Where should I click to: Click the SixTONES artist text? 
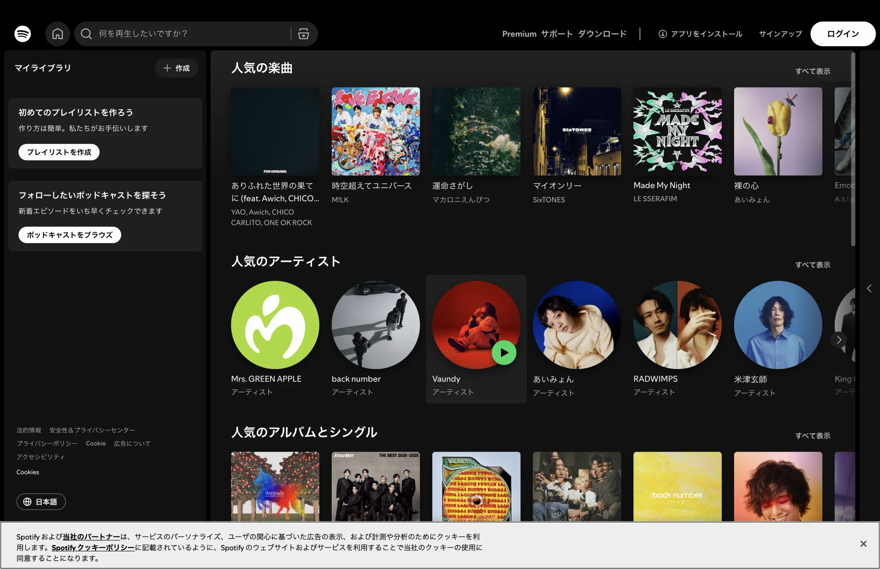tap(549, 200)
